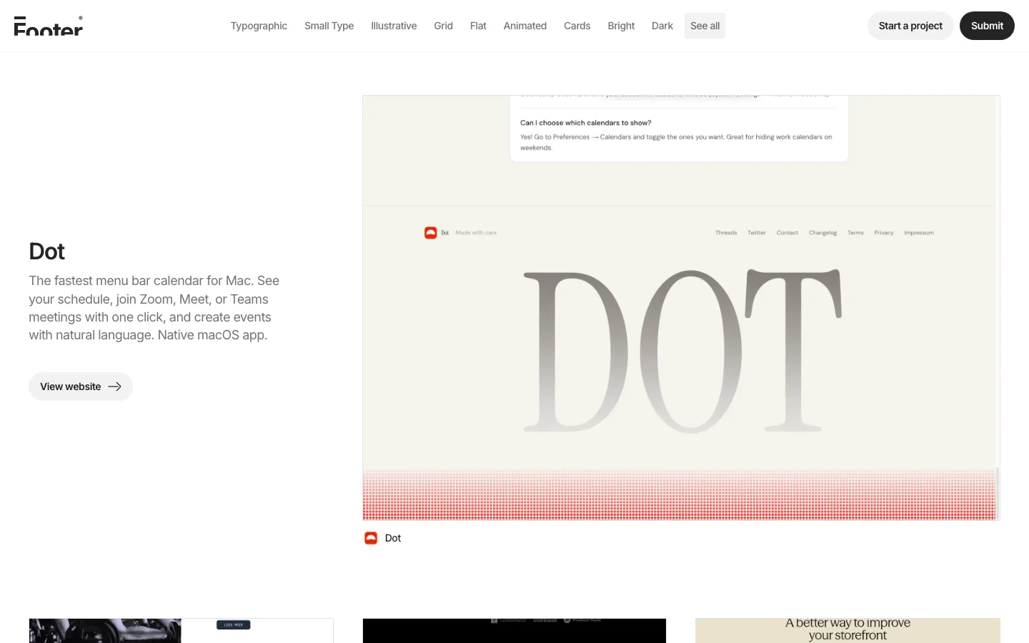This screenshot has width=1029, height=643.
Task: Click the Dot heading title
Action: (x=46, y=251)
